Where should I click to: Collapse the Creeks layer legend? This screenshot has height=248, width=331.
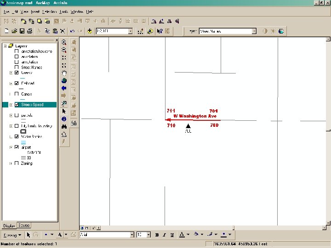pos(11,73)
